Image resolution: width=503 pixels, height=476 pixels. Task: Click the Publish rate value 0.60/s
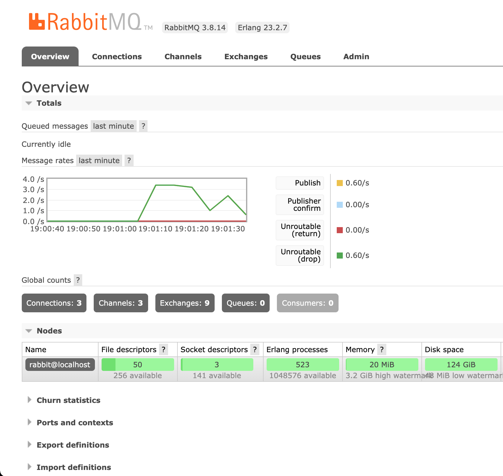pos(357,183)
